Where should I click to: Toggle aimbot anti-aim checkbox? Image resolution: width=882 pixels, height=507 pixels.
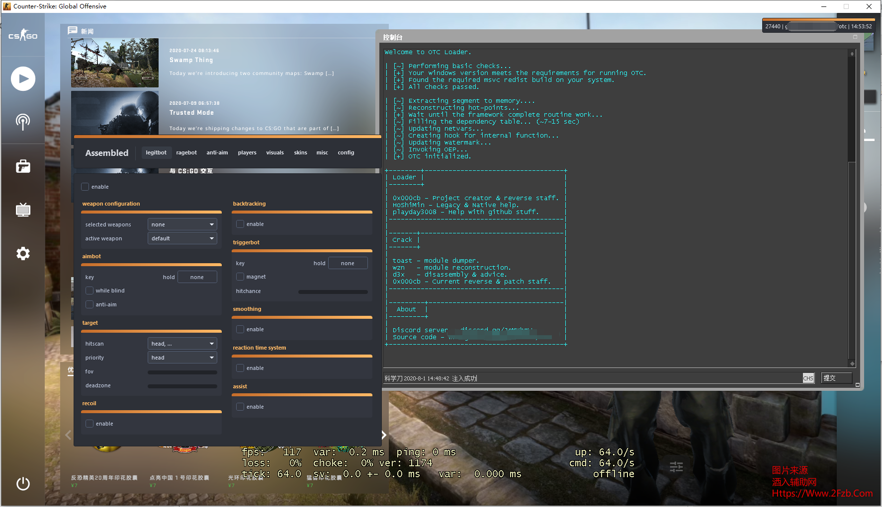[x=89, y=304]
